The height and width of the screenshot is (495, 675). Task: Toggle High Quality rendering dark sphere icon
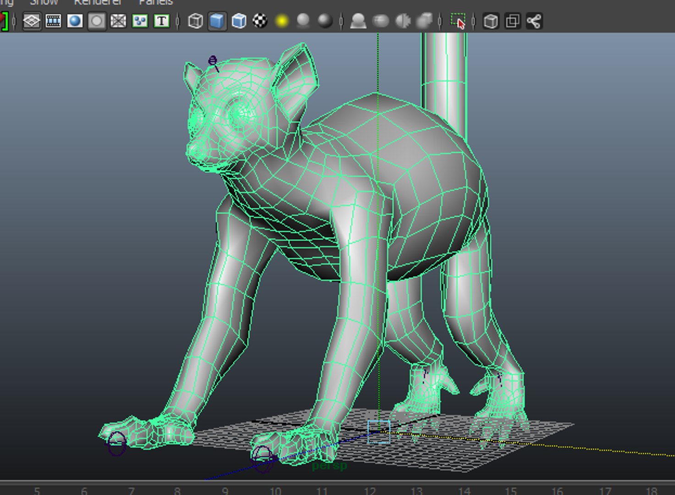pyautogui.click(x=325, y=21)
